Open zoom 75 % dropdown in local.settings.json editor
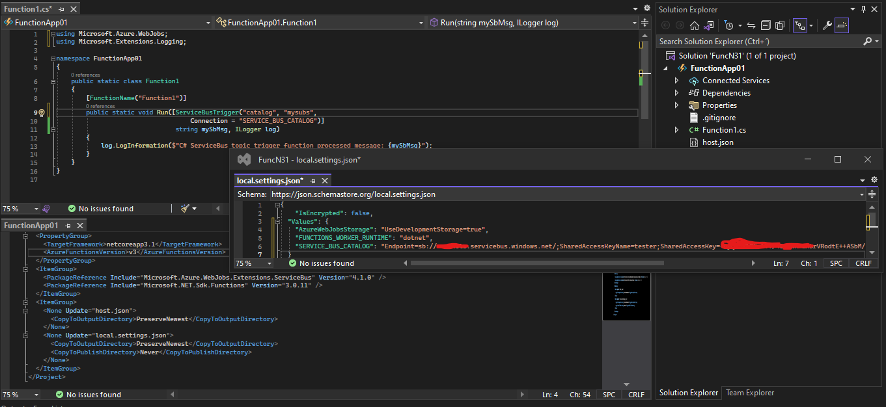Image resolution: width=886 pixels, height=407 pixels. pyautogui.click(x=270, y=263)
